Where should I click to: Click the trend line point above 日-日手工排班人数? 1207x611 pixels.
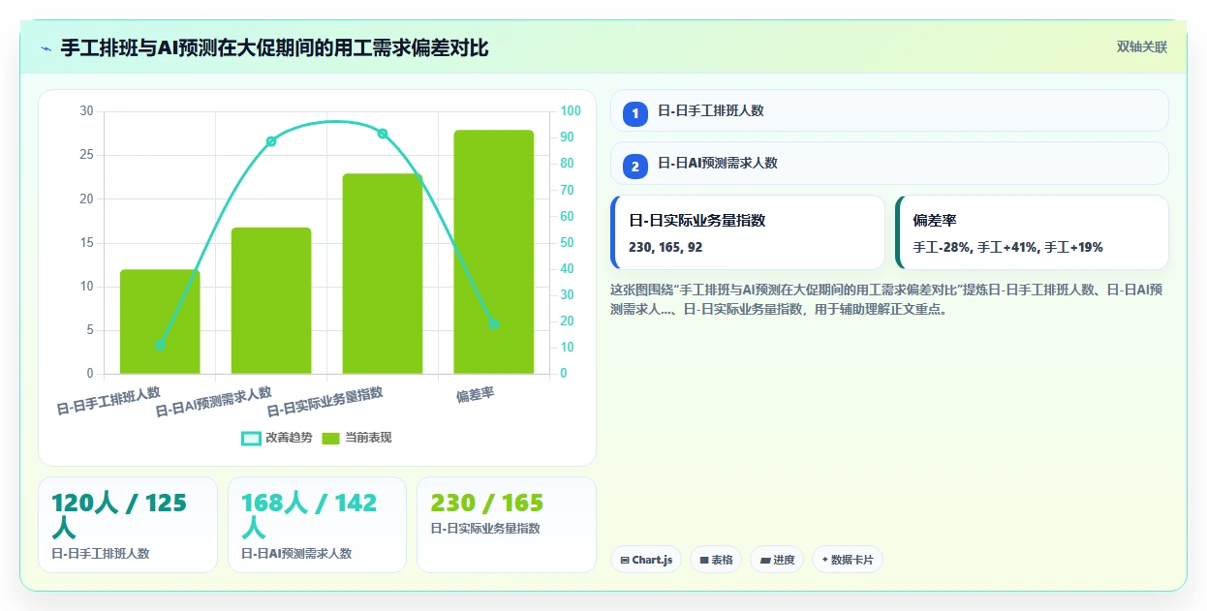click(x=160, y=345)
